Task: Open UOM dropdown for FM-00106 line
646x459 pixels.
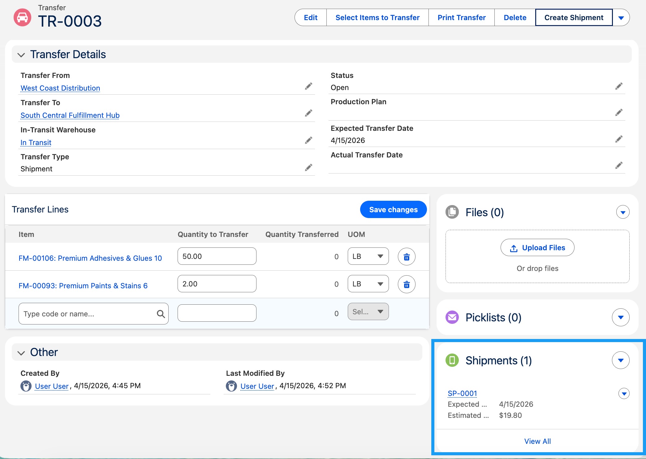Action: [368, 256]
